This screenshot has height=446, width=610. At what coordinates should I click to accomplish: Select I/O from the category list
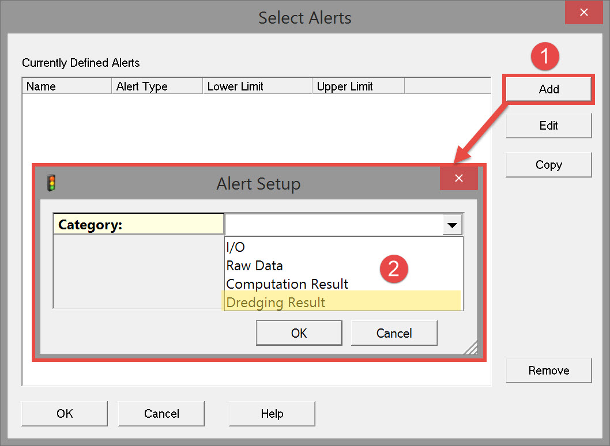[x=236, y=247]
